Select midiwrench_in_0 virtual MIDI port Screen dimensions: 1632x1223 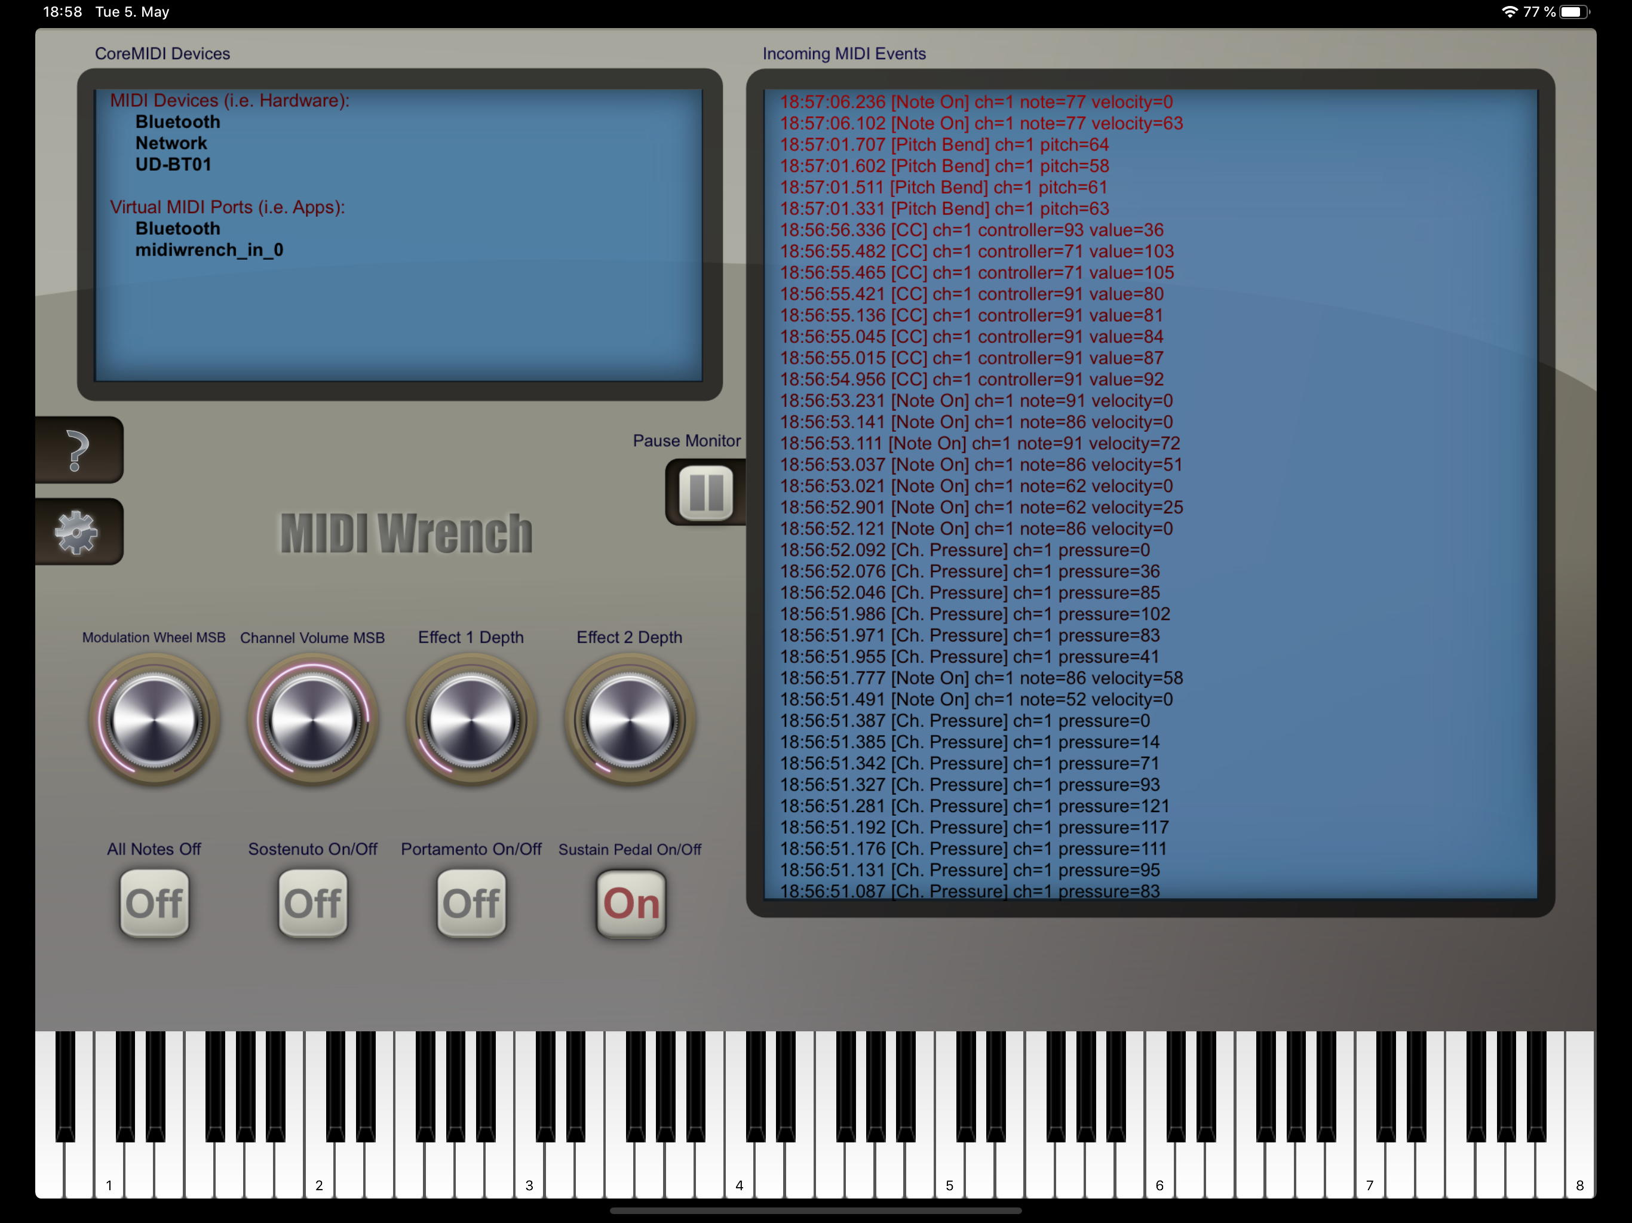tap(210, 250)
